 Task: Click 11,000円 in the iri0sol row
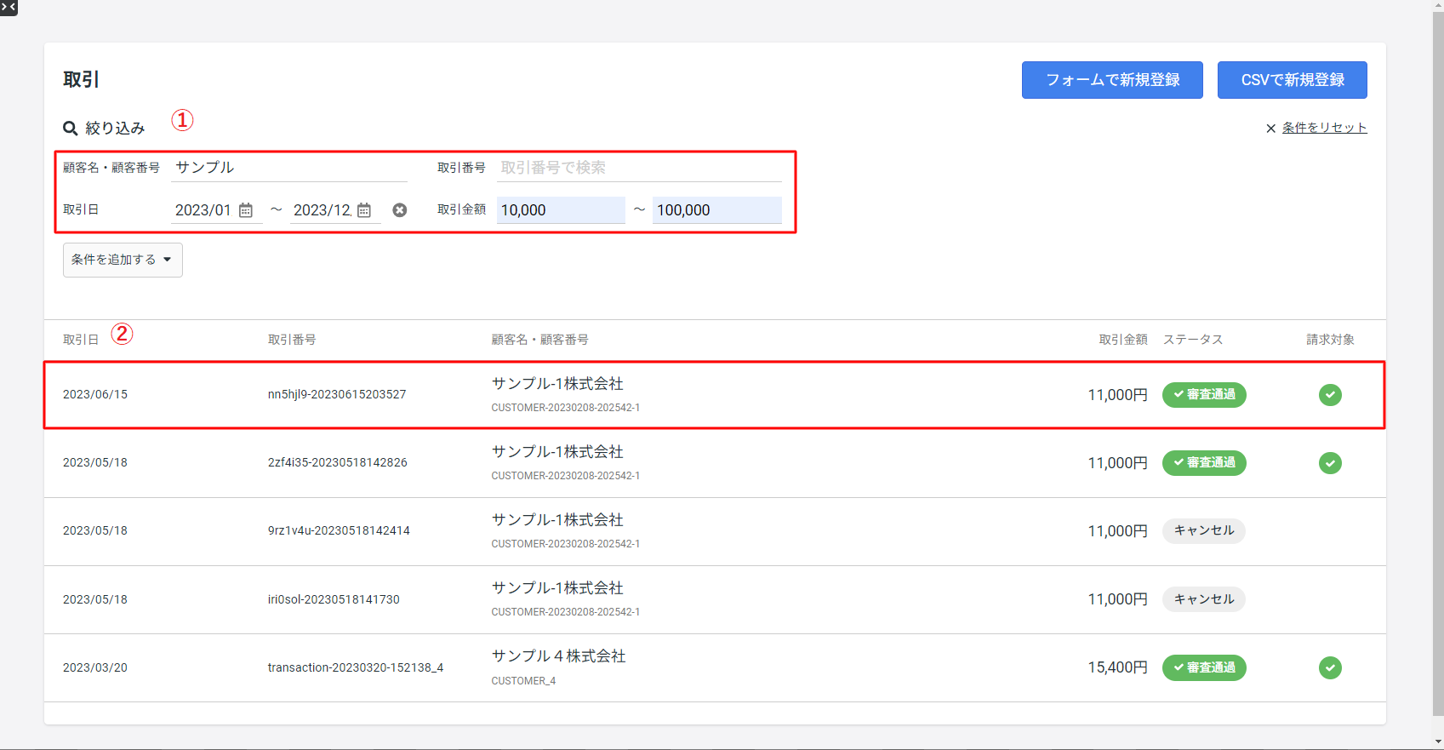click(1117, 599)
